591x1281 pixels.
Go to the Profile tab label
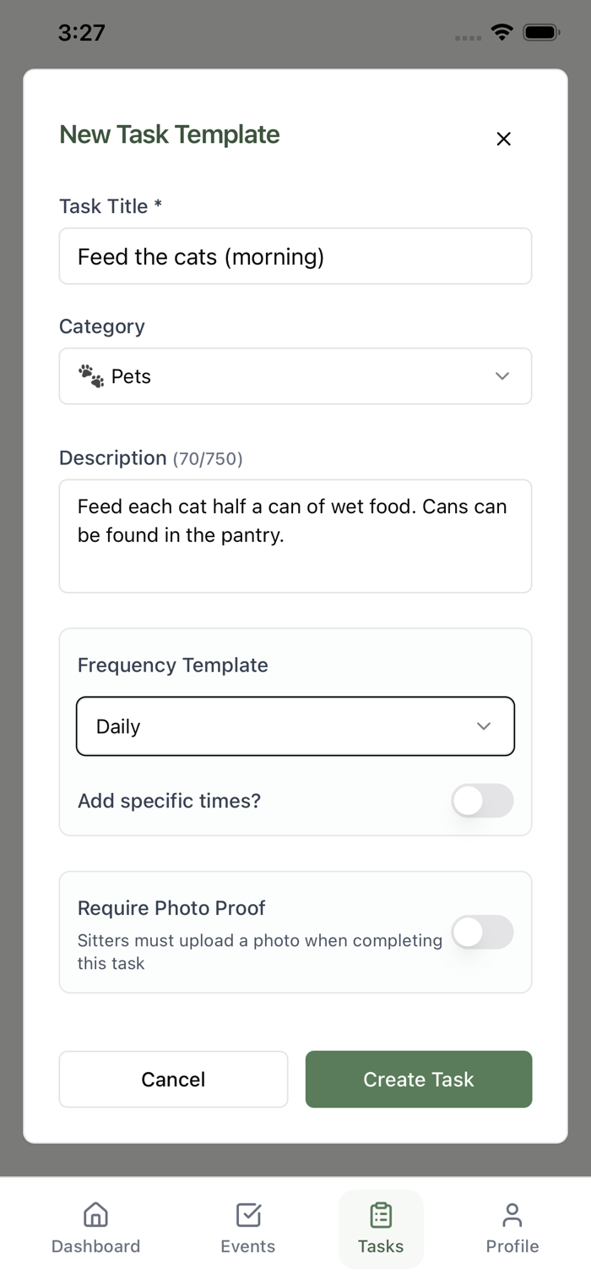click(x=512, y=1246)
